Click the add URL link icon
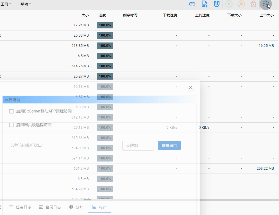279x215 pixels. 192,4
